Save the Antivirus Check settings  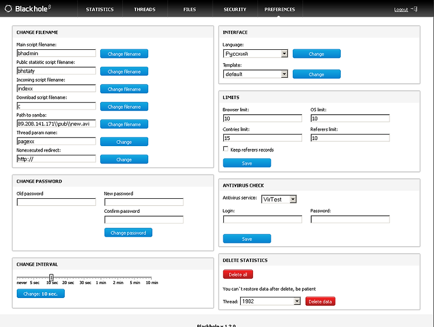click(247, 239)
